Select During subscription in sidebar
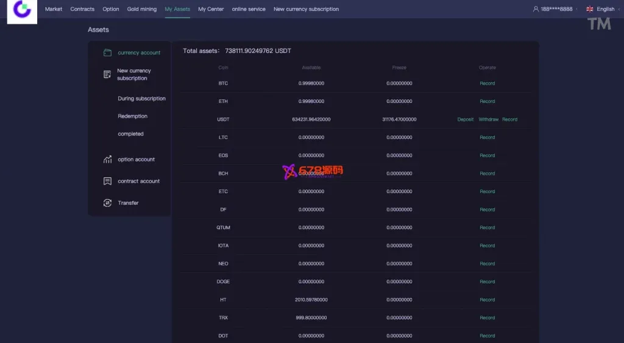Viewport: 624px width, 343px height. (141, 99)
